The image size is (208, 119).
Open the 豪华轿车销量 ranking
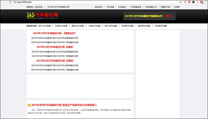pos(144,26)
